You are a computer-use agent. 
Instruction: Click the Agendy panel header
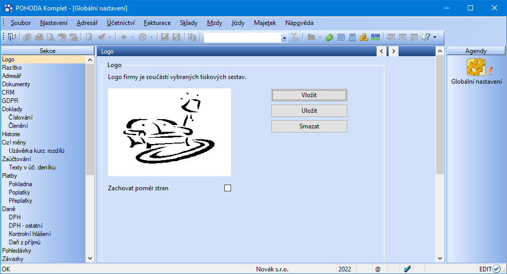476,51
